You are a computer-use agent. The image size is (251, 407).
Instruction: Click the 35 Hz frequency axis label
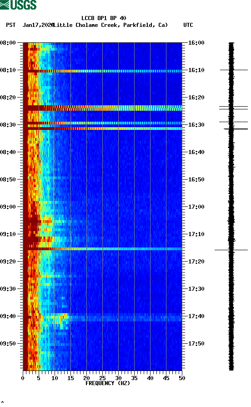[134, 378]
